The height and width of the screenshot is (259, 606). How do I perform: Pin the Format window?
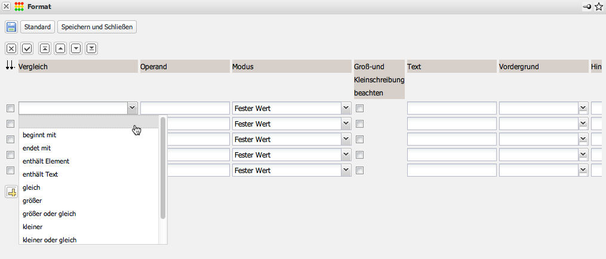pos(587,7)
